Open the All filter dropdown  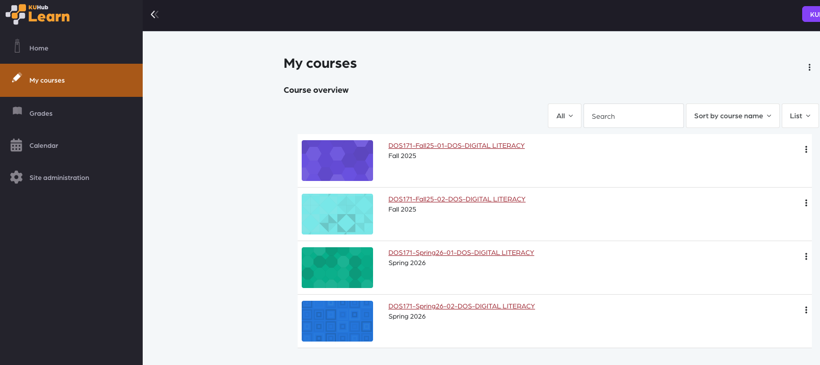[565, 116]
